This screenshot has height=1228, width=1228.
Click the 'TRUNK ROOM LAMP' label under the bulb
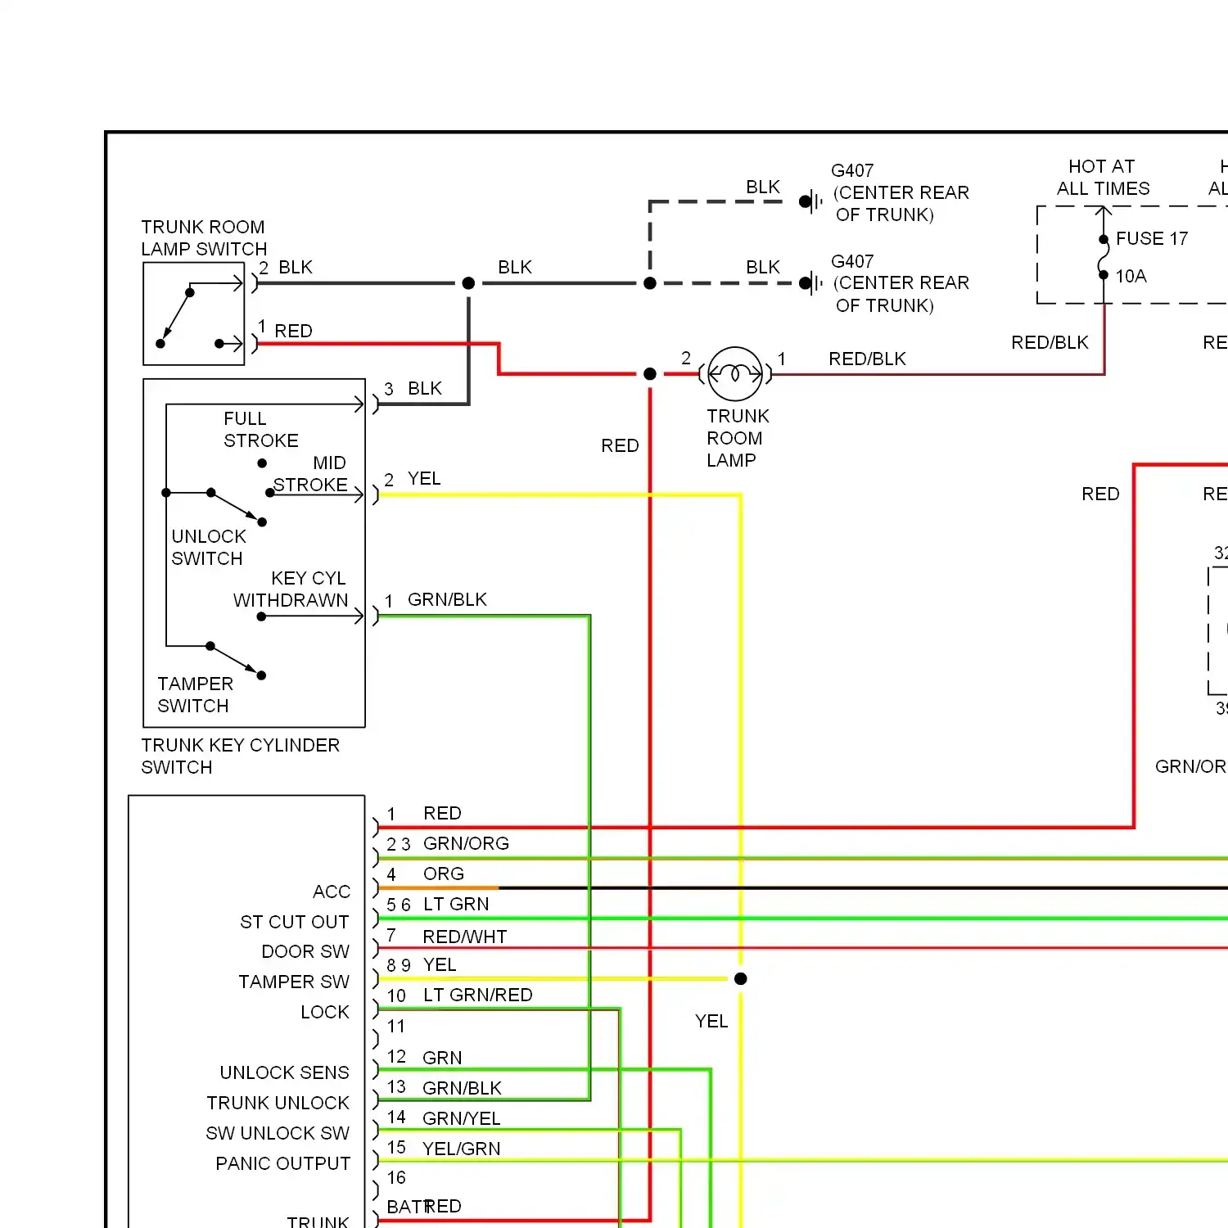pyautogui.click(x=738, y=438)
